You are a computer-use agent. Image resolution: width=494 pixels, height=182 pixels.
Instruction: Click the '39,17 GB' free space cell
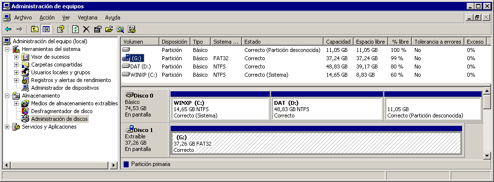(x=367, y=66)
